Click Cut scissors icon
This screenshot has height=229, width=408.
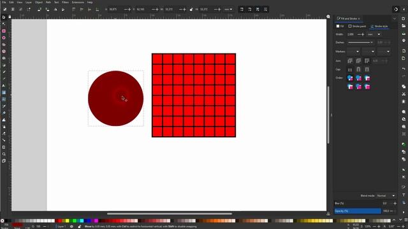(x=404, y=94)
